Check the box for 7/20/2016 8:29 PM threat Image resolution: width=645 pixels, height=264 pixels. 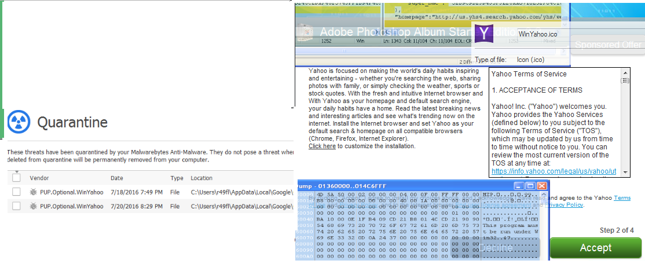point(16,206)
